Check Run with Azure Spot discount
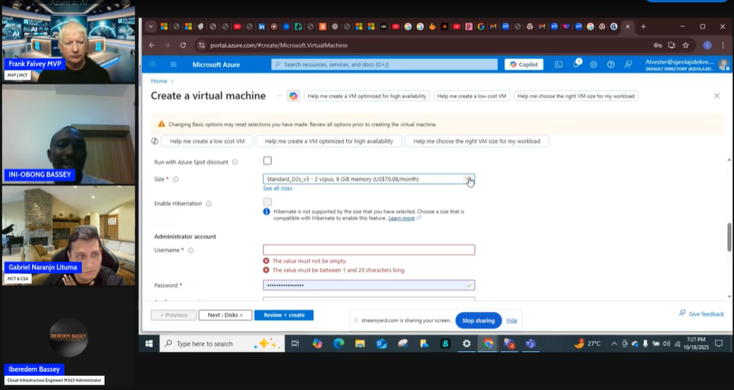The width and height of the screenshot is (734, 390). 267,161
